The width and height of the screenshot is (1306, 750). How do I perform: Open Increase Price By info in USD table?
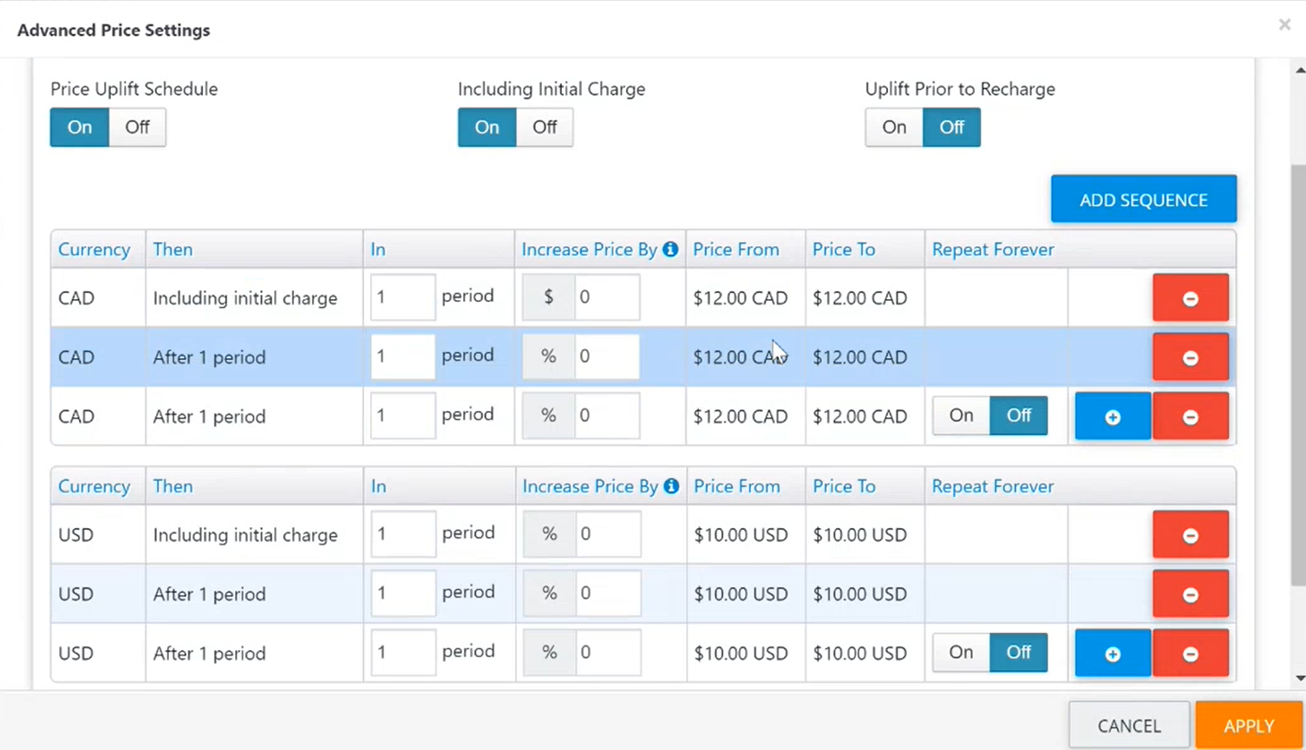click(671, 486)
